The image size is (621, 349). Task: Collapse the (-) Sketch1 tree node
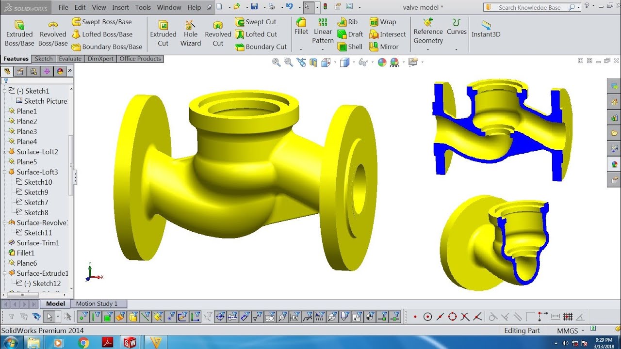coord(5,91)
